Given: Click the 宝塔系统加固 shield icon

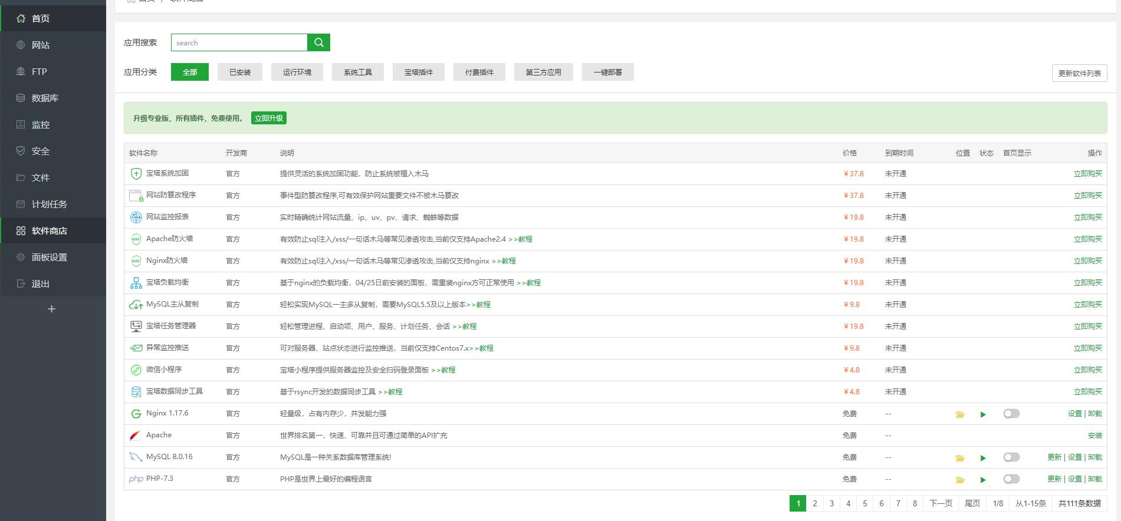Looking at the screenshot, I should (x=136, y=174).
